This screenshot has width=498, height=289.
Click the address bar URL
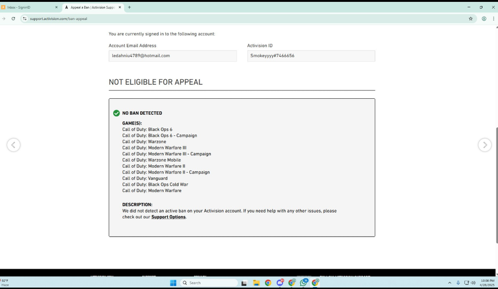coord(59,19)
